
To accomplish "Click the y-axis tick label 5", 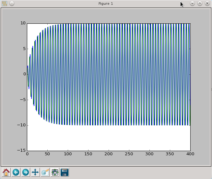I will 24,49.
